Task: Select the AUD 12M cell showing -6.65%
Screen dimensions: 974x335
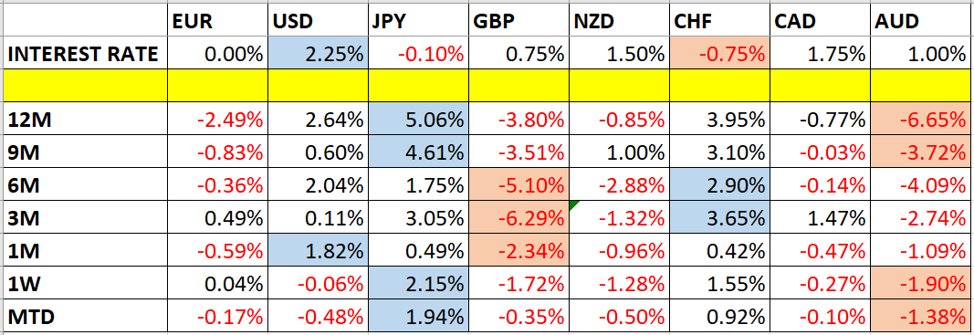Action: coord(921,119)
